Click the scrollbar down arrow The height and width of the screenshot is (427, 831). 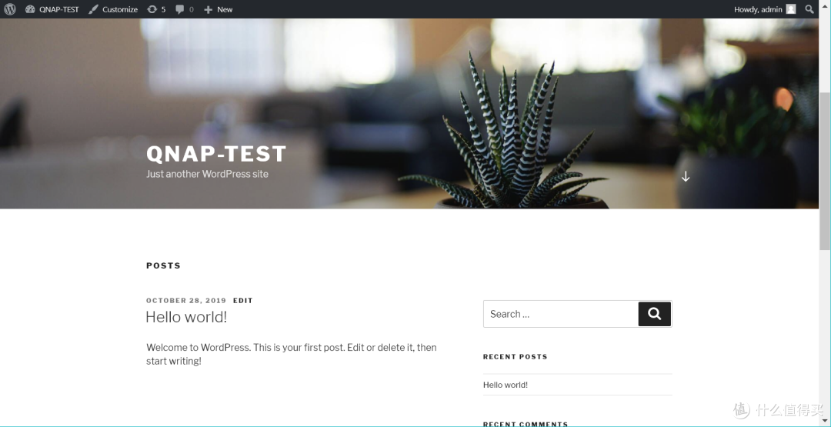825,422
